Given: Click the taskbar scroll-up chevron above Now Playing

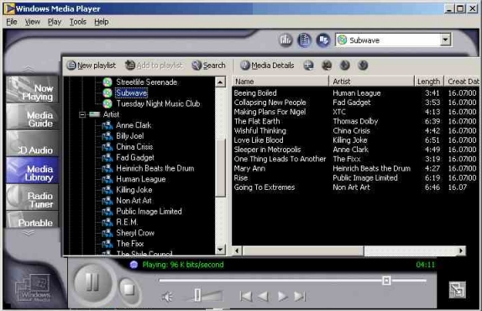Looking at the screenshot, I should coord(29,69).
